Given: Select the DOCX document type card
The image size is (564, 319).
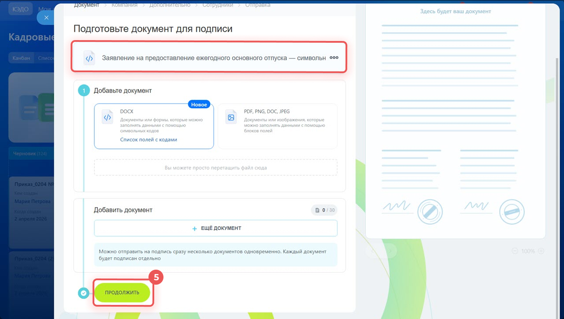Looking at the screenshot, I should [x=154, y=126].
